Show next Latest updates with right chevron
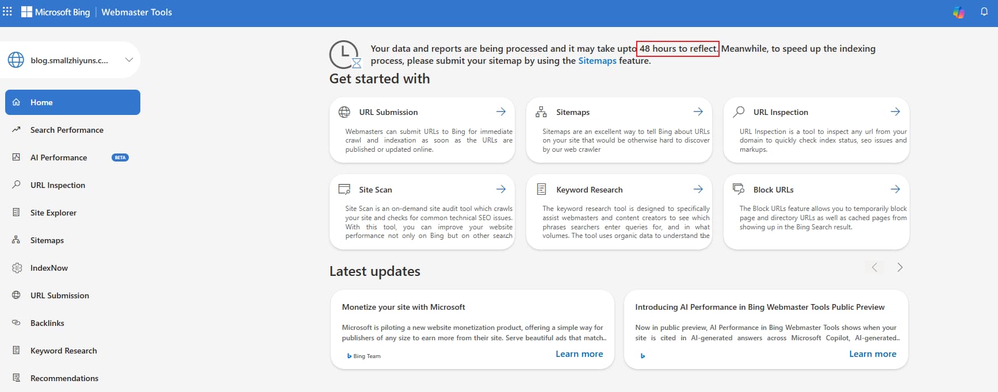The image size is (998, 392). point(900,267)
